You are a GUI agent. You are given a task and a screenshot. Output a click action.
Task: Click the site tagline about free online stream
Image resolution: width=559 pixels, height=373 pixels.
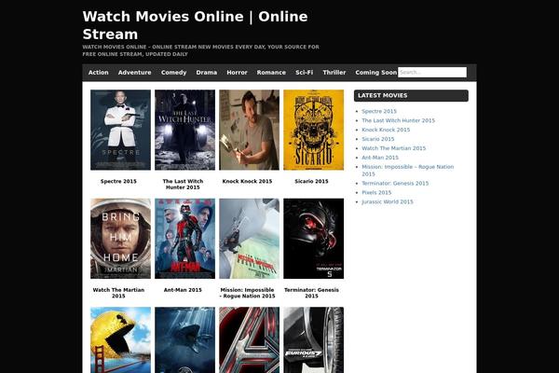click(200, 50)
